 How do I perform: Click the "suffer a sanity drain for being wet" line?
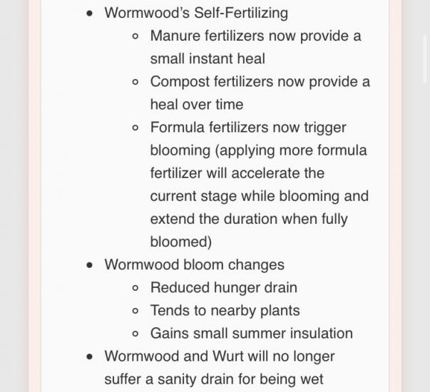[214, 379]
